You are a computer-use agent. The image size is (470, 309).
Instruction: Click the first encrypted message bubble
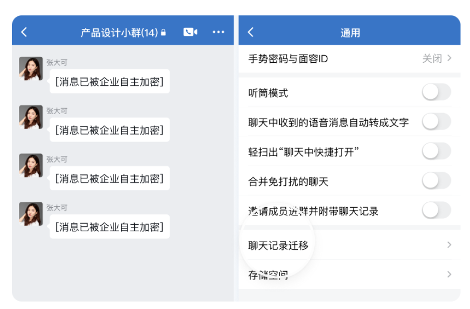pos(110,81)
